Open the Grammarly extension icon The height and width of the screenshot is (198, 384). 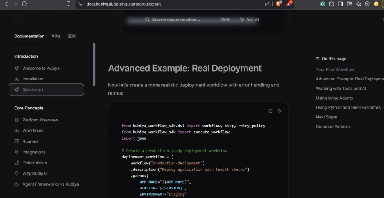click(x=323, y=4)
